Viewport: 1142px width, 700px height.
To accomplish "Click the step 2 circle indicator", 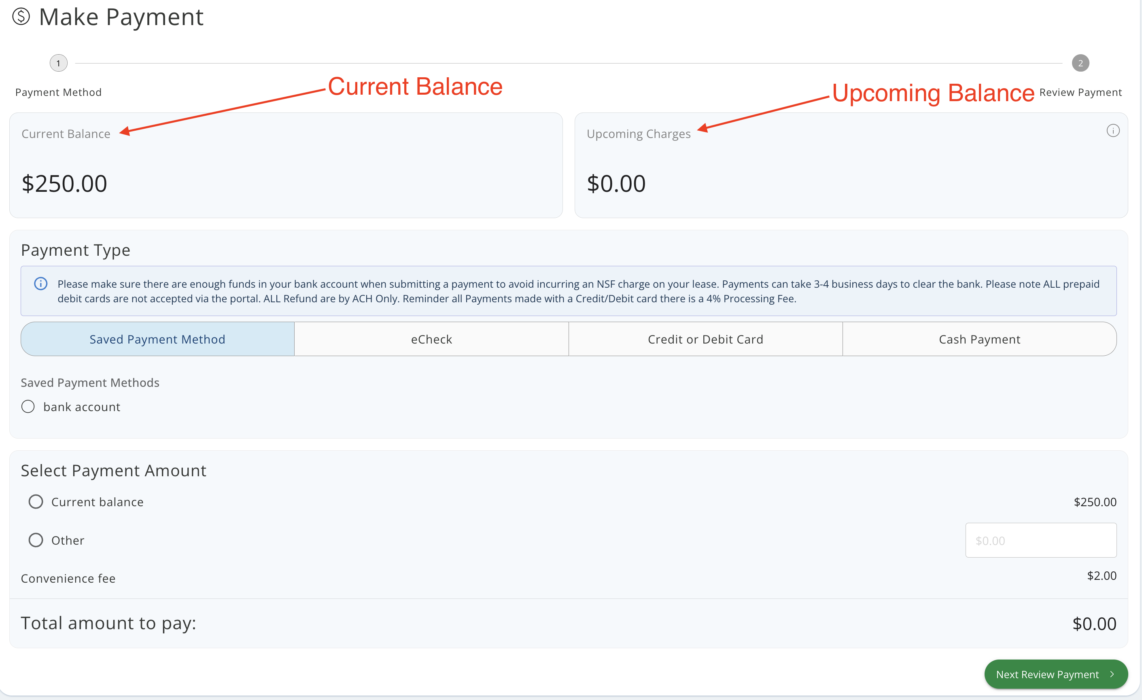I will pos(1080,63).
